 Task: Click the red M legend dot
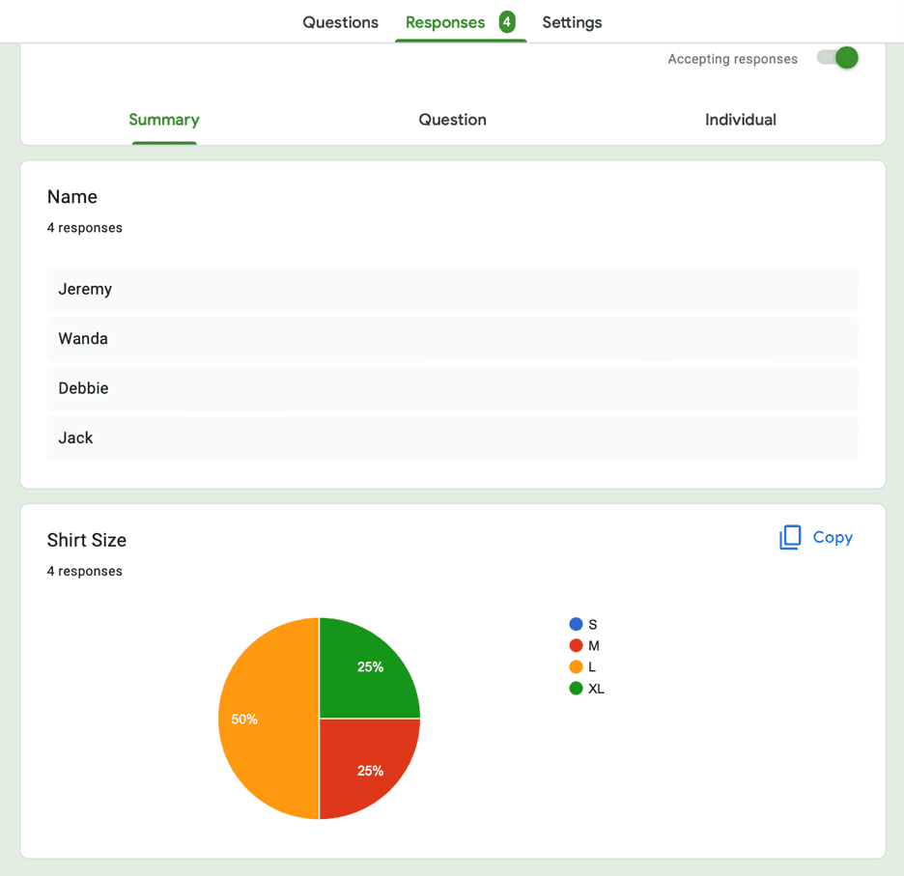pos(576,645)
